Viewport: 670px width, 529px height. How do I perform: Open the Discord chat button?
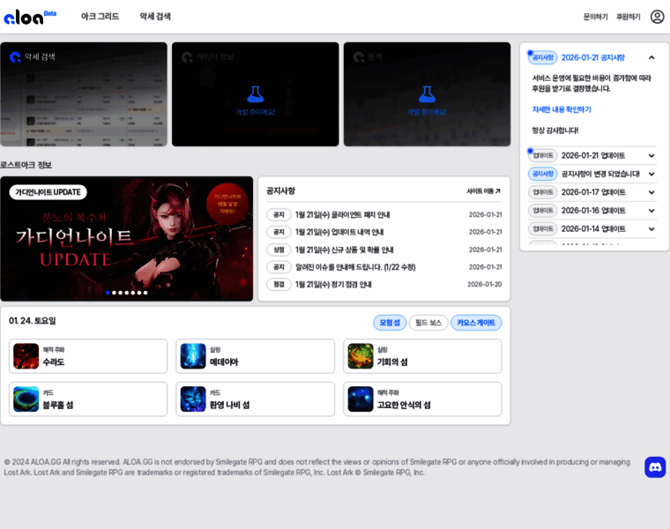click(x=655, y=467)
